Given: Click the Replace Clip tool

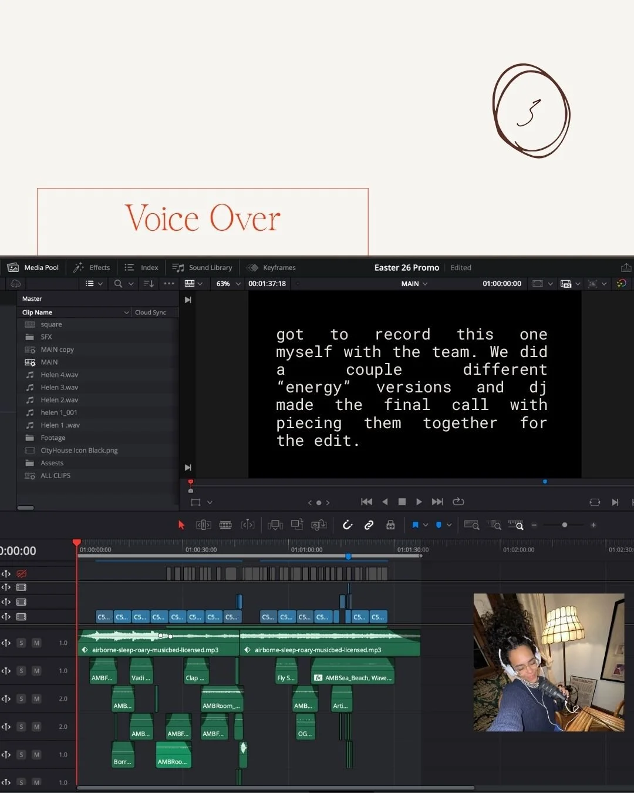Looking at the screenshot, I should 319,525.
